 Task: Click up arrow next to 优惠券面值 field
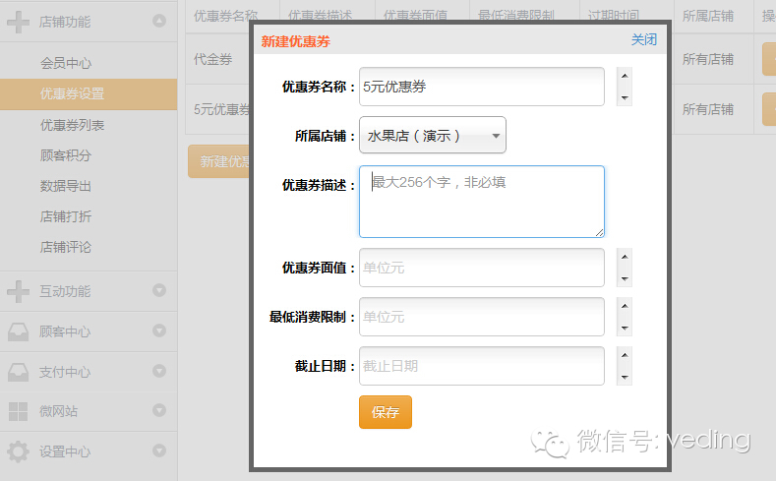[625, 257]
